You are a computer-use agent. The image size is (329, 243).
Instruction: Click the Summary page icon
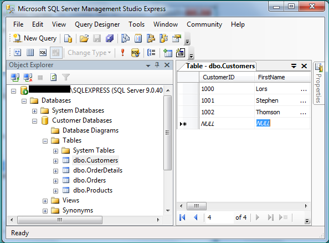[x=138, y=38]
